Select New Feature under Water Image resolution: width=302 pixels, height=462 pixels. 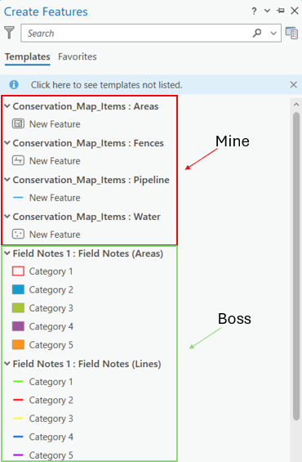coord(55,235)
